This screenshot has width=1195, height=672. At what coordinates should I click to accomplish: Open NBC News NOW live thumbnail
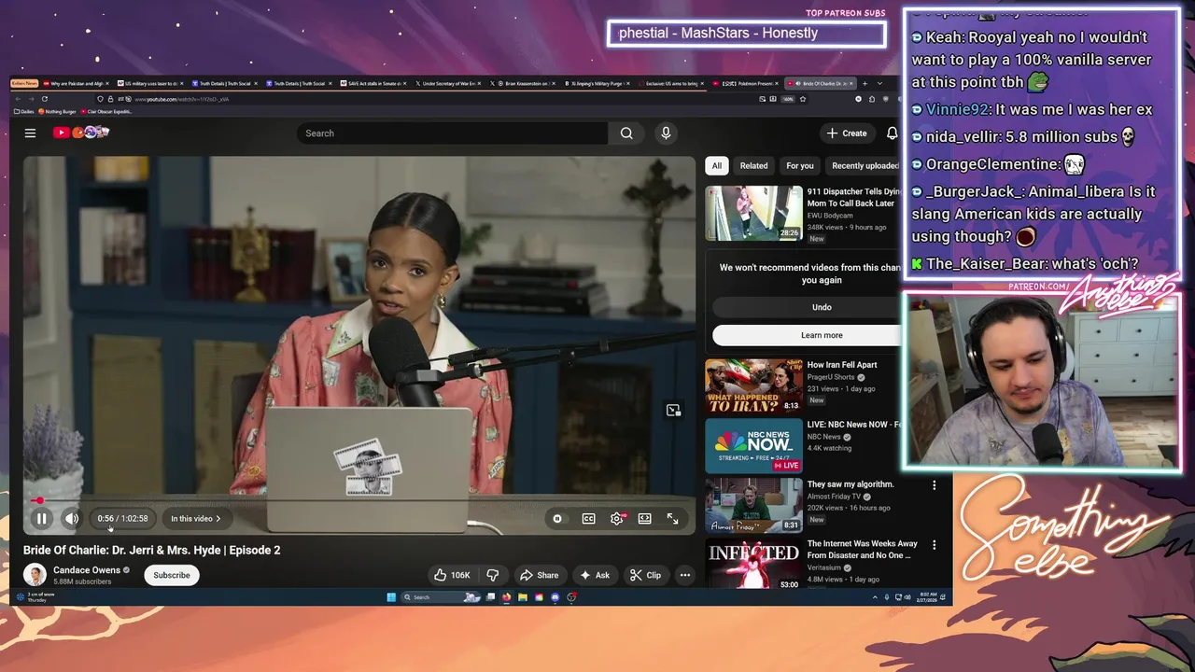753,445
